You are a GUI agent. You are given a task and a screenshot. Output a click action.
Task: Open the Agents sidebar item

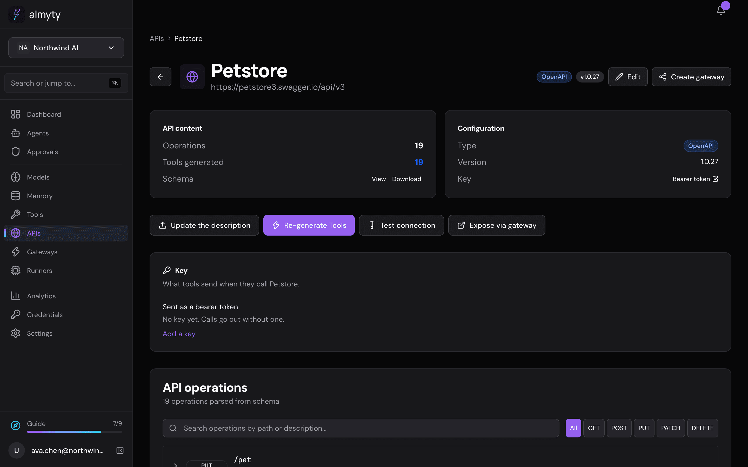pos(66,133)
